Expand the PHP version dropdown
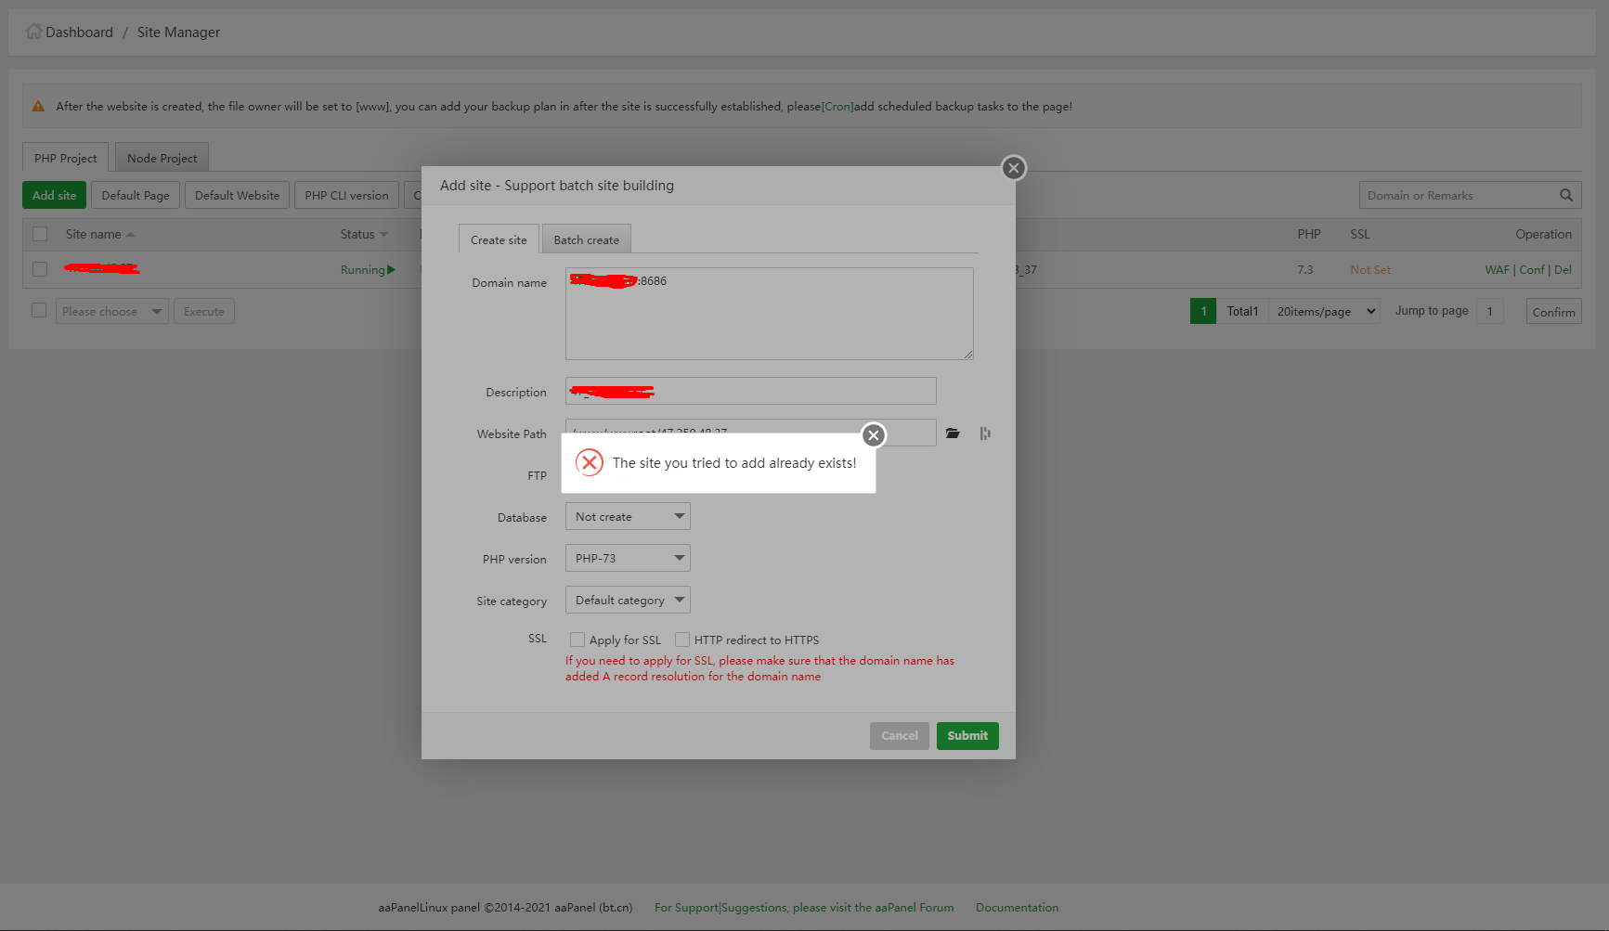The height and width of the screenshot is (931, 1609). tap(628, 558)
